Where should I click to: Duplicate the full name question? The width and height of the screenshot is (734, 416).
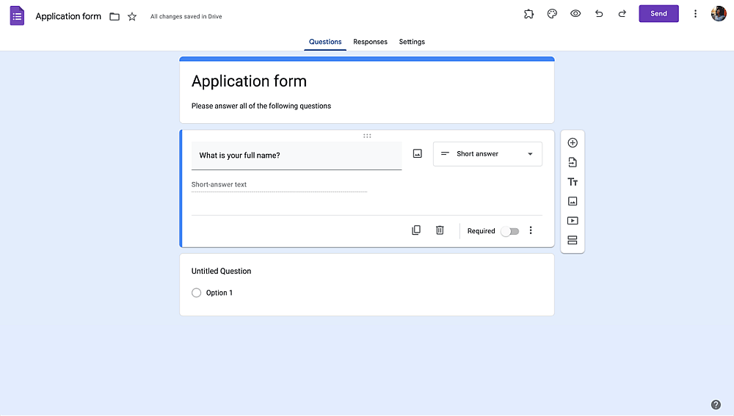416,230
